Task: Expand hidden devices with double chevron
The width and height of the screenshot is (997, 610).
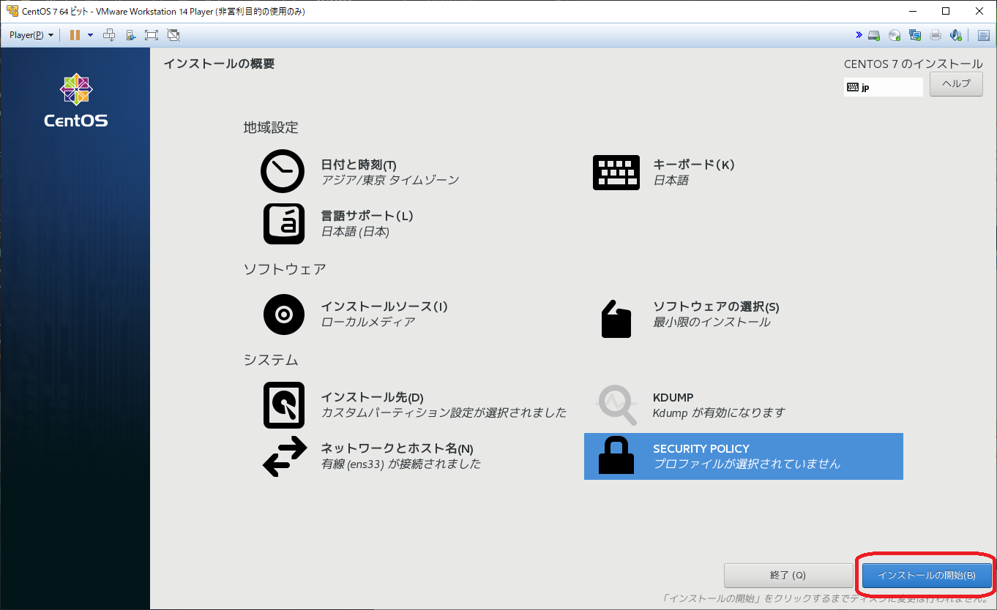Action: [859, 35]
